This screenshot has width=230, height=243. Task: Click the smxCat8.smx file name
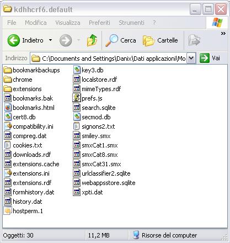click(x=100, y=155)
